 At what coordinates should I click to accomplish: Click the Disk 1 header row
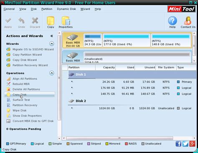[x=132, y=75]
